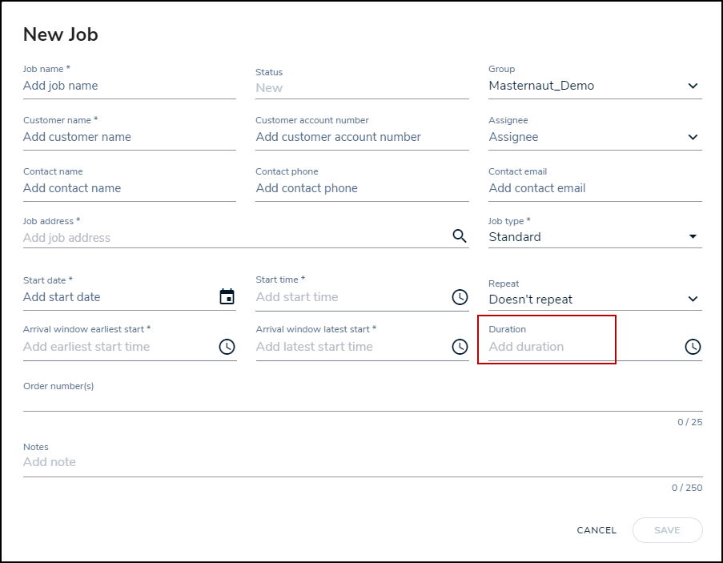Click the 0 / 25 character counter
Image resolution: width=723 pixels, height=563 pixels.
coord(690,422)
